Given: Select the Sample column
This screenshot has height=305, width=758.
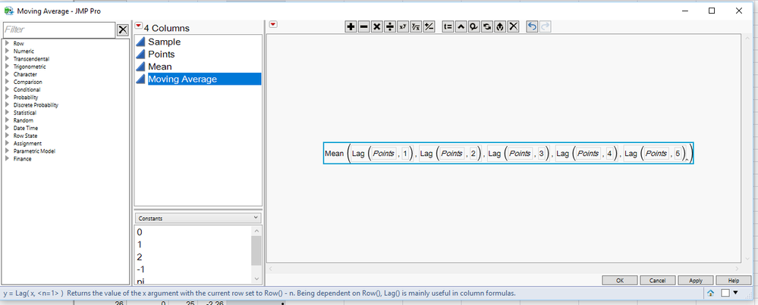Looking at the screenshot, I should tap(165, 42).
